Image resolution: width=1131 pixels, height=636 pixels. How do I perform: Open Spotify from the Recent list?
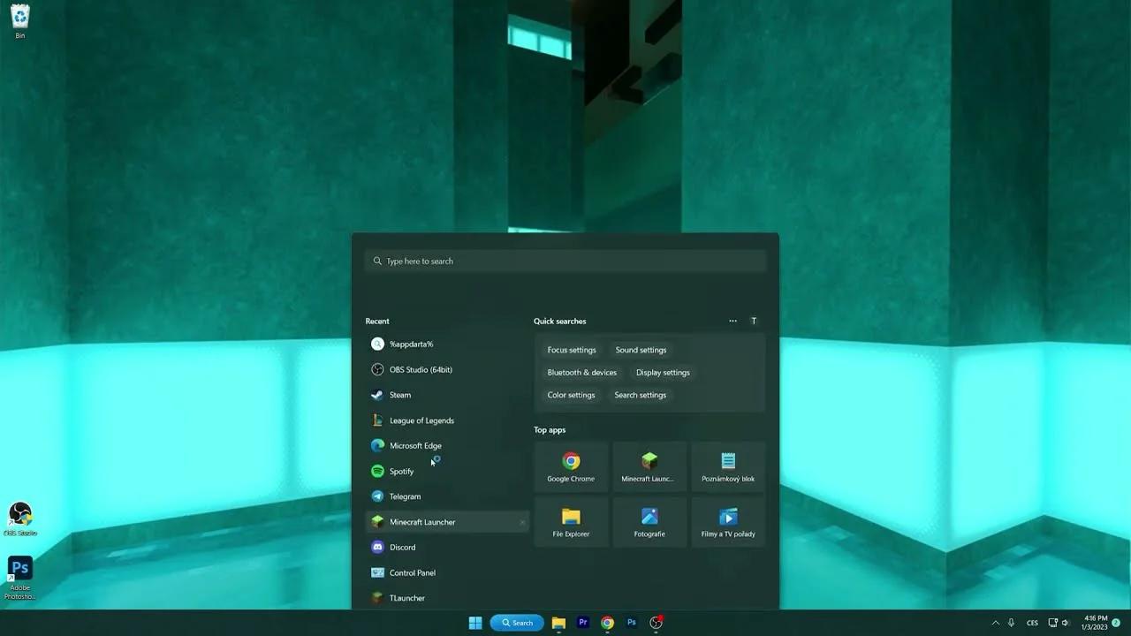(x=447, y=472)
